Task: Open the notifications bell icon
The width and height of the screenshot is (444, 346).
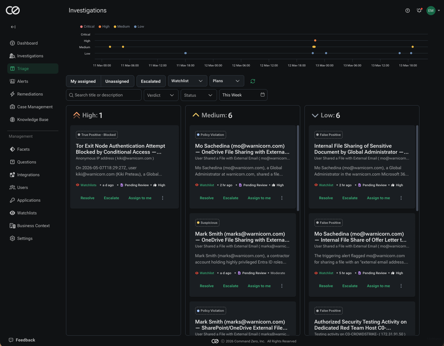Action: pos(419,11)
